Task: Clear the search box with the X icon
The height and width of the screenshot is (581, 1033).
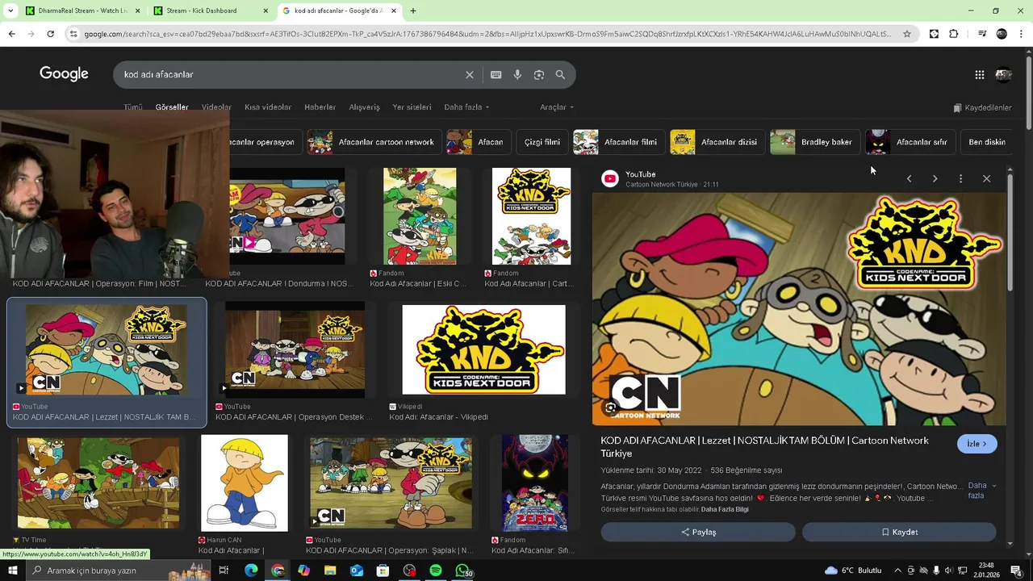Action: 470,74
